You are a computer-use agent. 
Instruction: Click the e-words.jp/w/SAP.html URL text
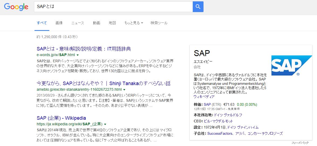point(56,55)
